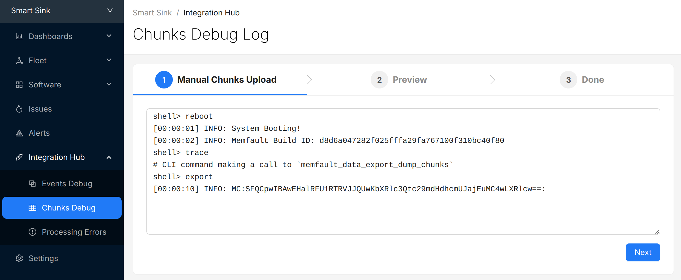Click the Settings gear icon
Screen dimensions: 681x280
(19, 258)
